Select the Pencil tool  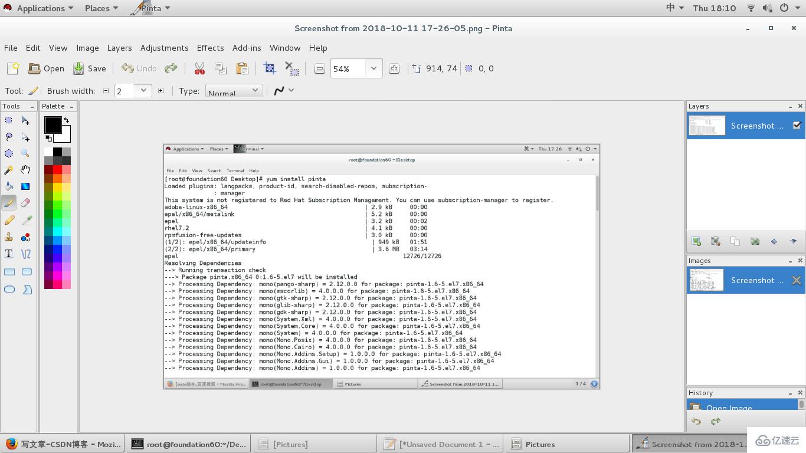[9, 220]
